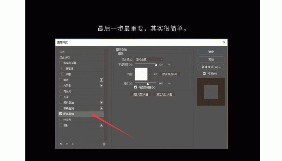This screenshot has height=161, width=282.
Task: Open the pattern picker dropdown arrow
Action: click(149, 74)
